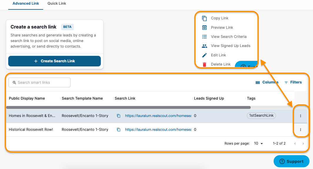Click the Support chat button
This screenshot has height=169, width=313.
point(292,161)
